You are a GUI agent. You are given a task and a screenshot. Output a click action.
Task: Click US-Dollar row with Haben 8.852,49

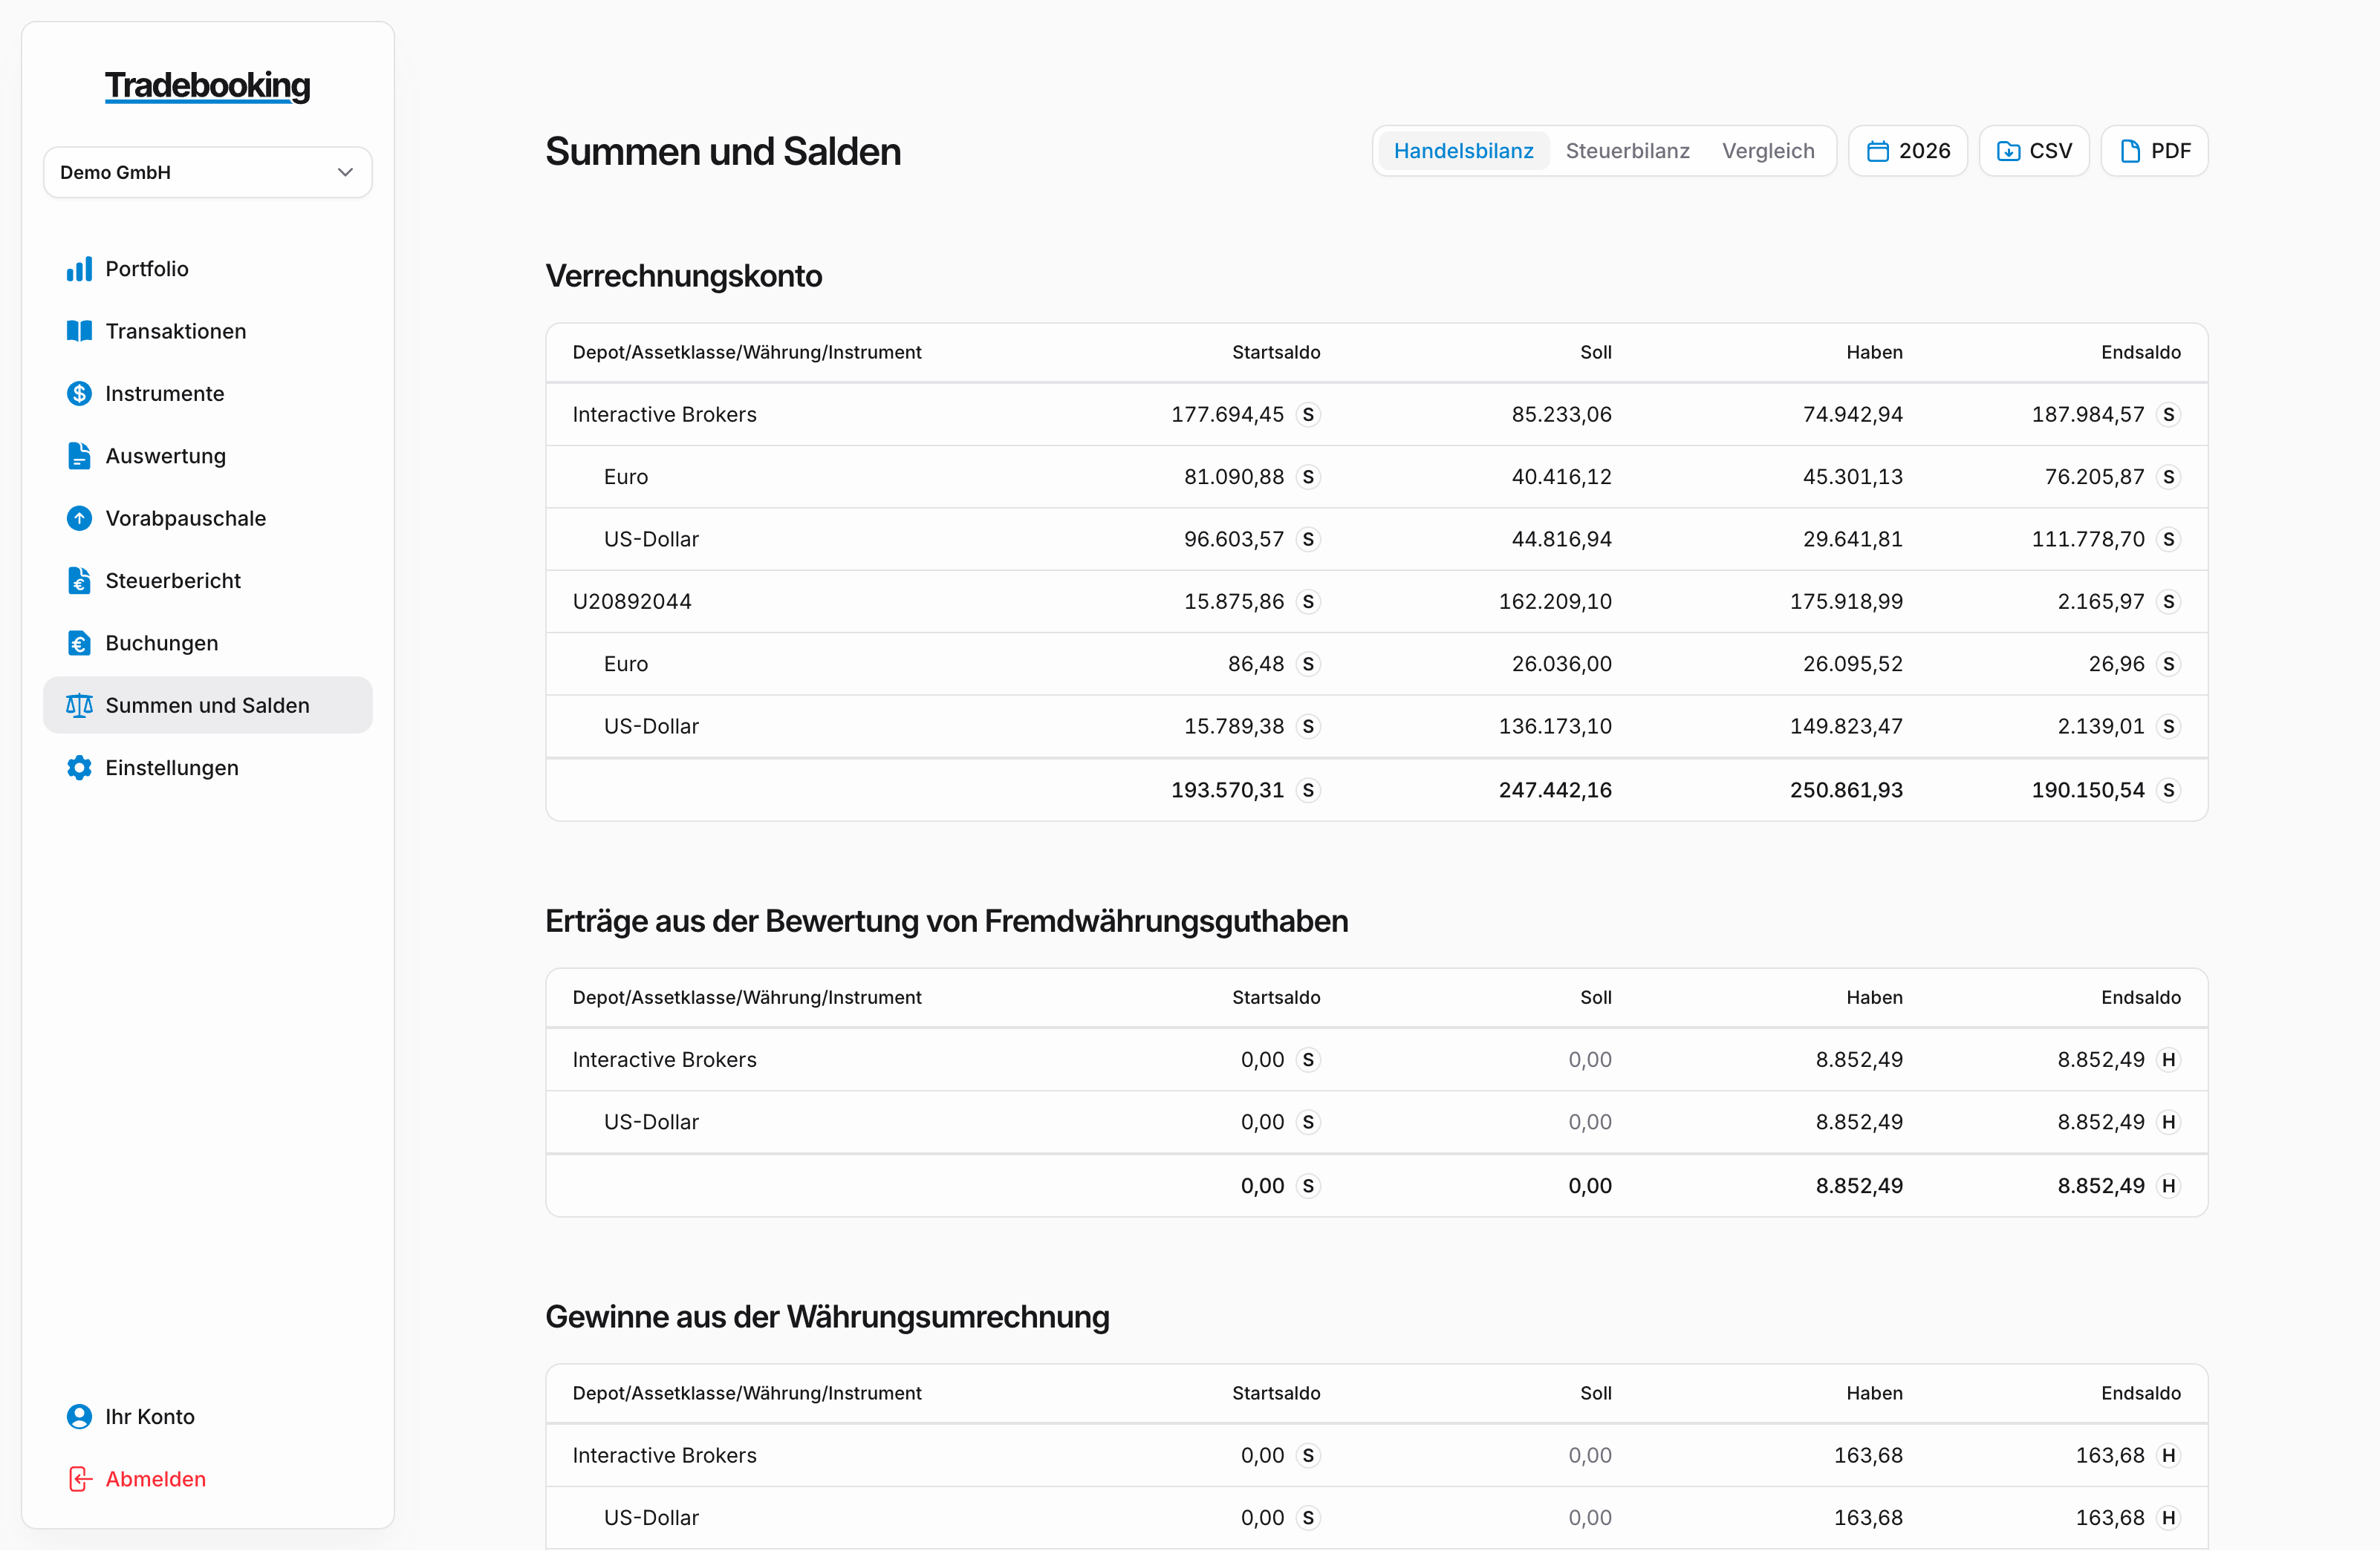pos(1377,1123)
